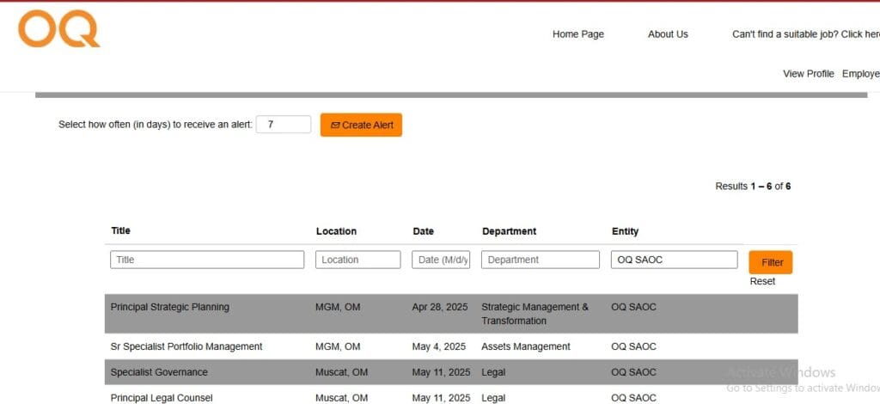This screenshot has height=404, width=880.
Task: Sort by Location column header
Action: [336, 231]
